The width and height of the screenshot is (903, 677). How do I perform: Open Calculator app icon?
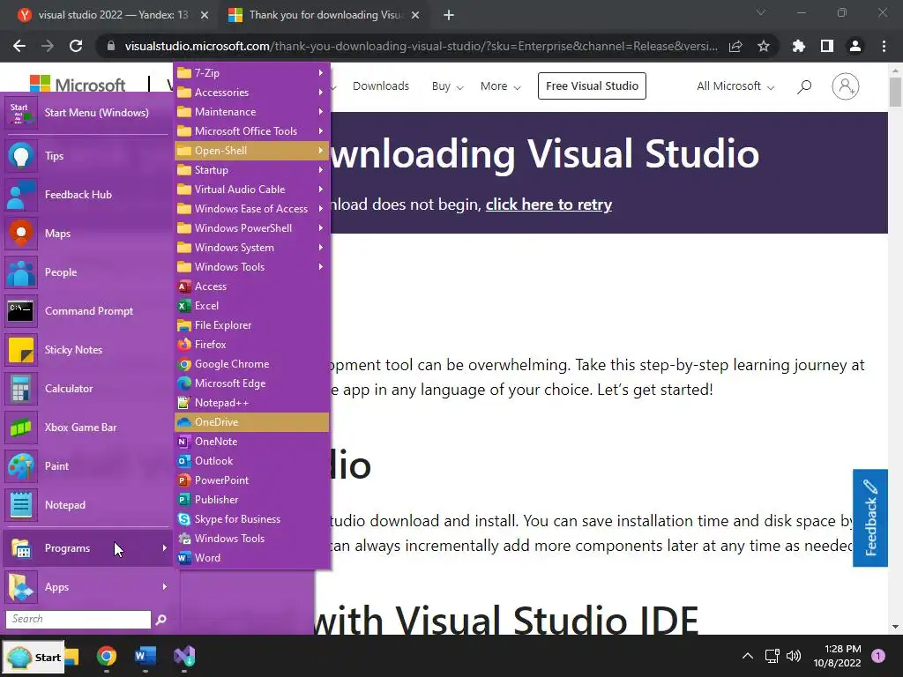pos(21,389)
